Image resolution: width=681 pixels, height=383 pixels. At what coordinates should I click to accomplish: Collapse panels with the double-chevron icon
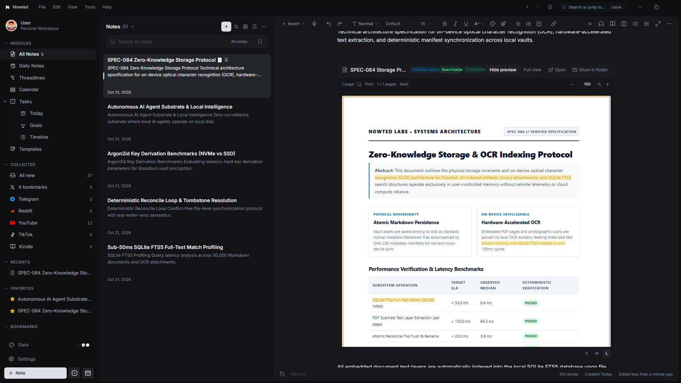[x=590, y=24]
